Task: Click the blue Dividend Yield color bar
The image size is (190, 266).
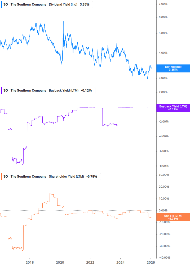Action: click(1, 4)
